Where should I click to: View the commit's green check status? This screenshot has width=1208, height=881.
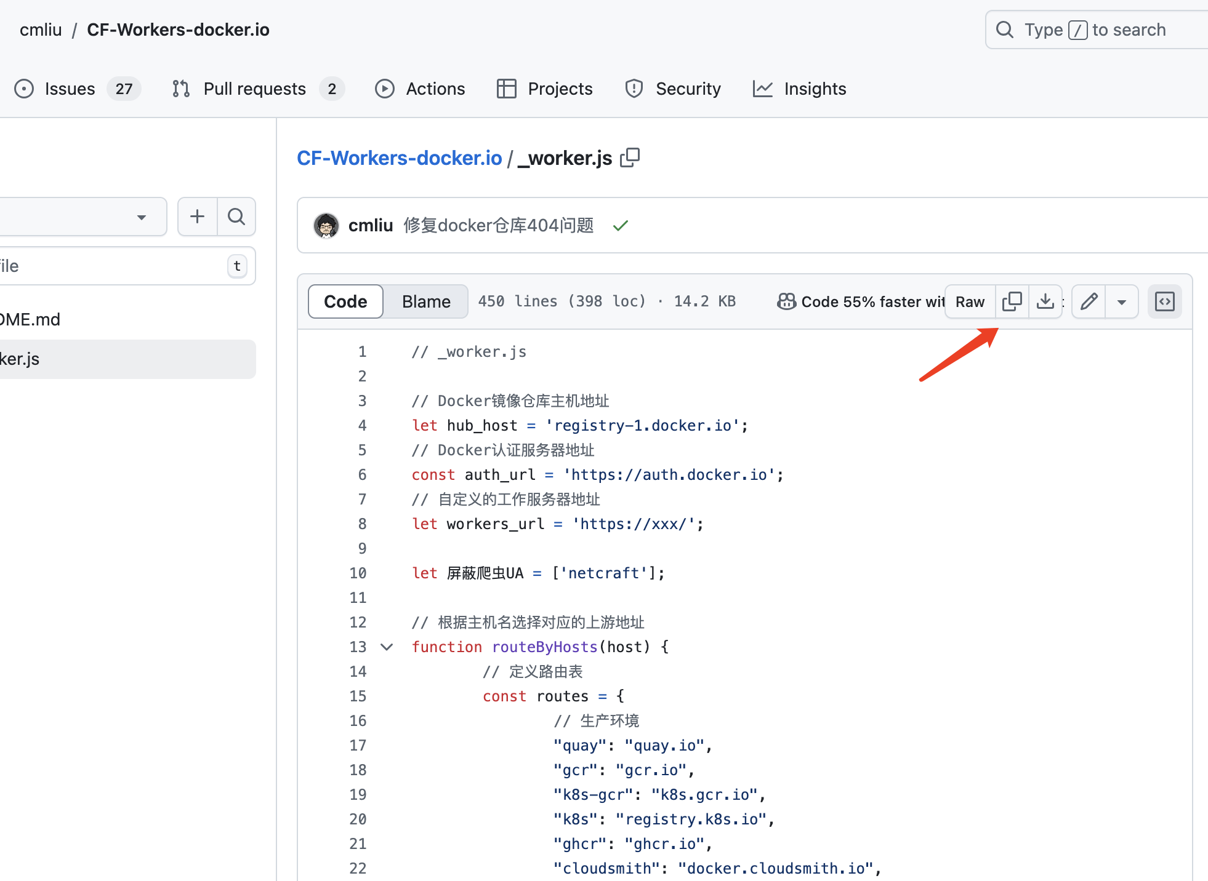621,226
